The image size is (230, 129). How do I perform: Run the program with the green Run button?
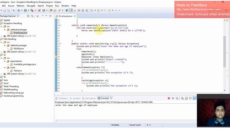click(25, 10)
